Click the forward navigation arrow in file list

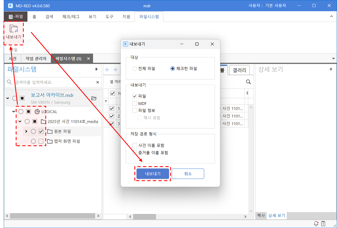coord(115,70)
